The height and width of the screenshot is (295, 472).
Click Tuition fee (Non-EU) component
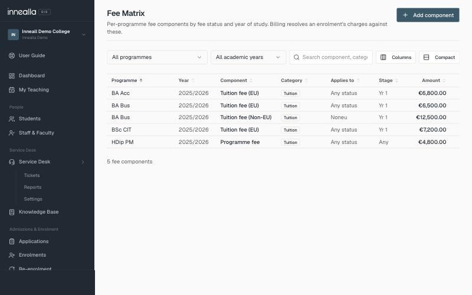[245, 117]
